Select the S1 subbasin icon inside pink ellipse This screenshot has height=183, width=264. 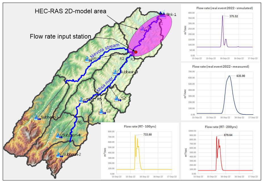tap(143, 29)
